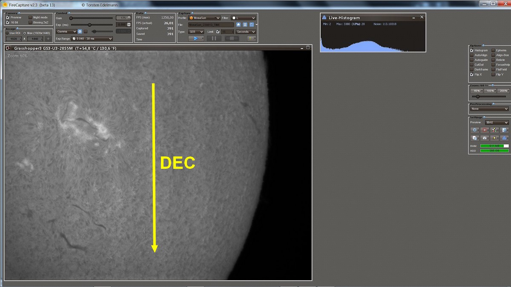511x287 pixels.
Task: Toggle the 16 Bit checkbox
Action: (8, 22)
